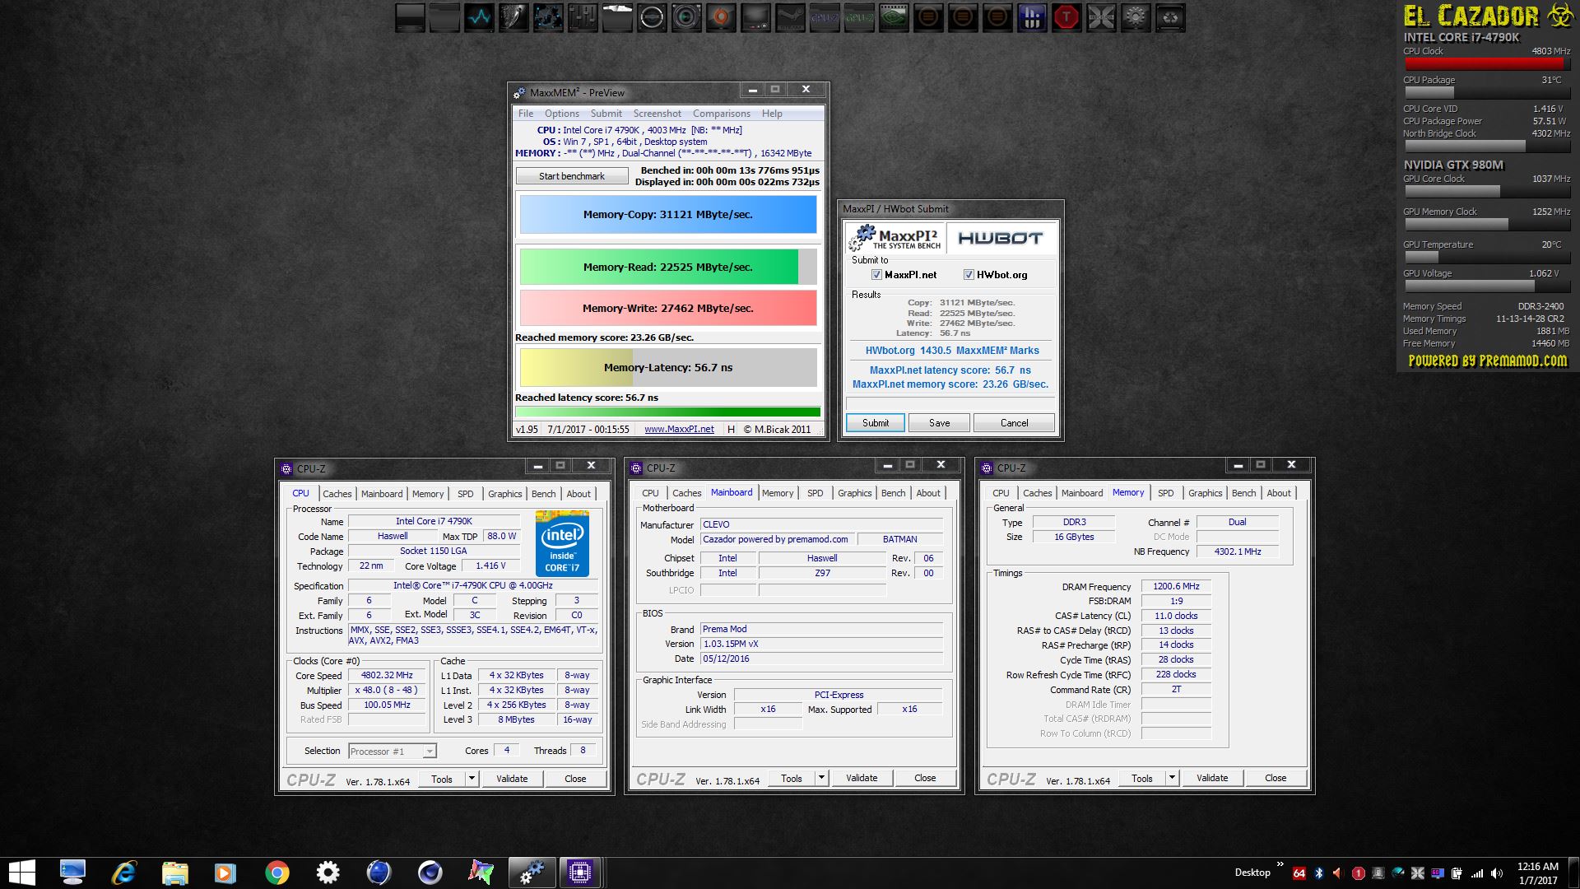
Task: Open the network map icon in top dock
Action: [548, 17]
